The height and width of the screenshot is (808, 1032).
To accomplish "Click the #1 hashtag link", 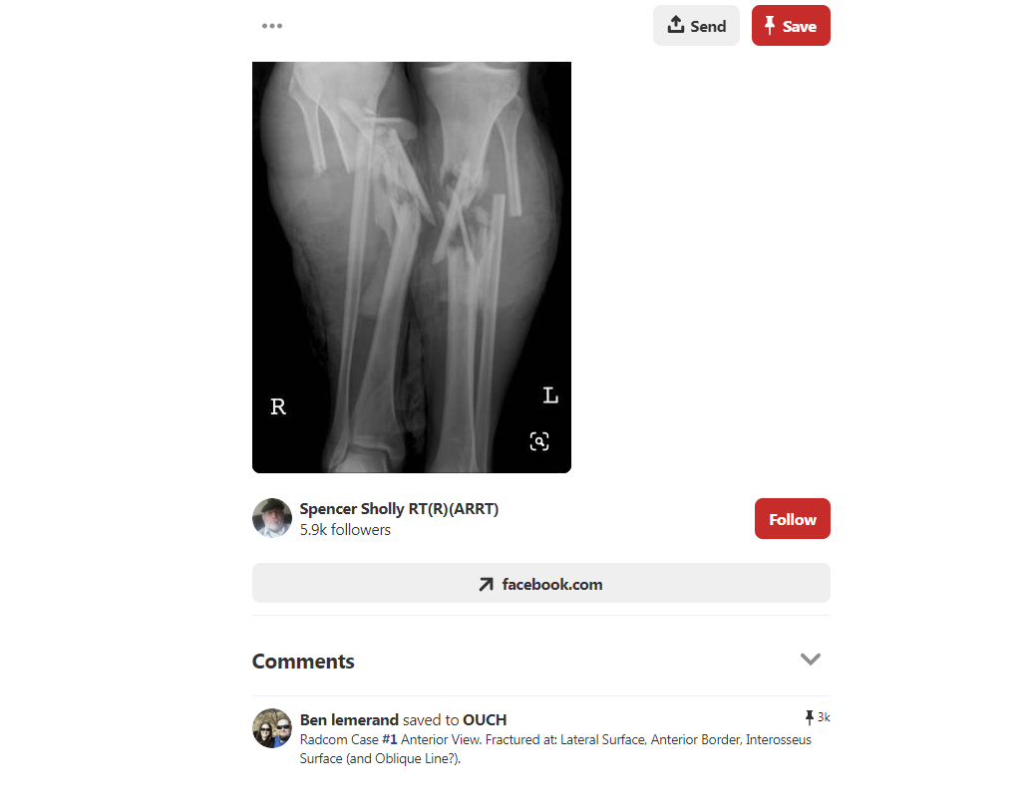I will pyautogui.click(x=389, y=739).
